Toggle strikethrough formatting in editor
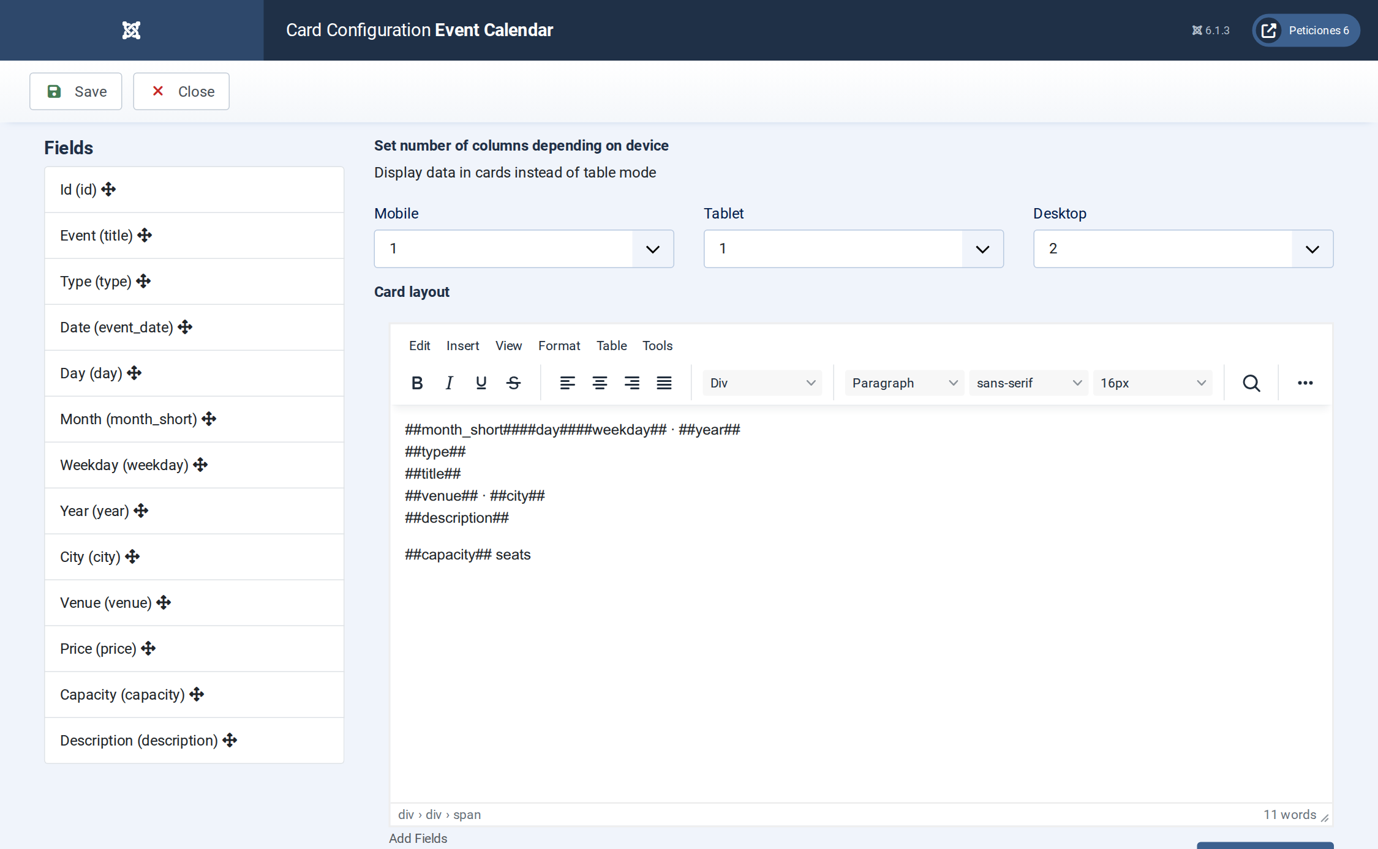The width and height of the screenshot is (1378, 849). (514, 383)
